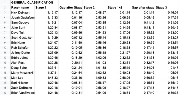Viewport: 180px width, 95px height.
Task: Select the Stage 3 header cell
Action: pos(167,7)
